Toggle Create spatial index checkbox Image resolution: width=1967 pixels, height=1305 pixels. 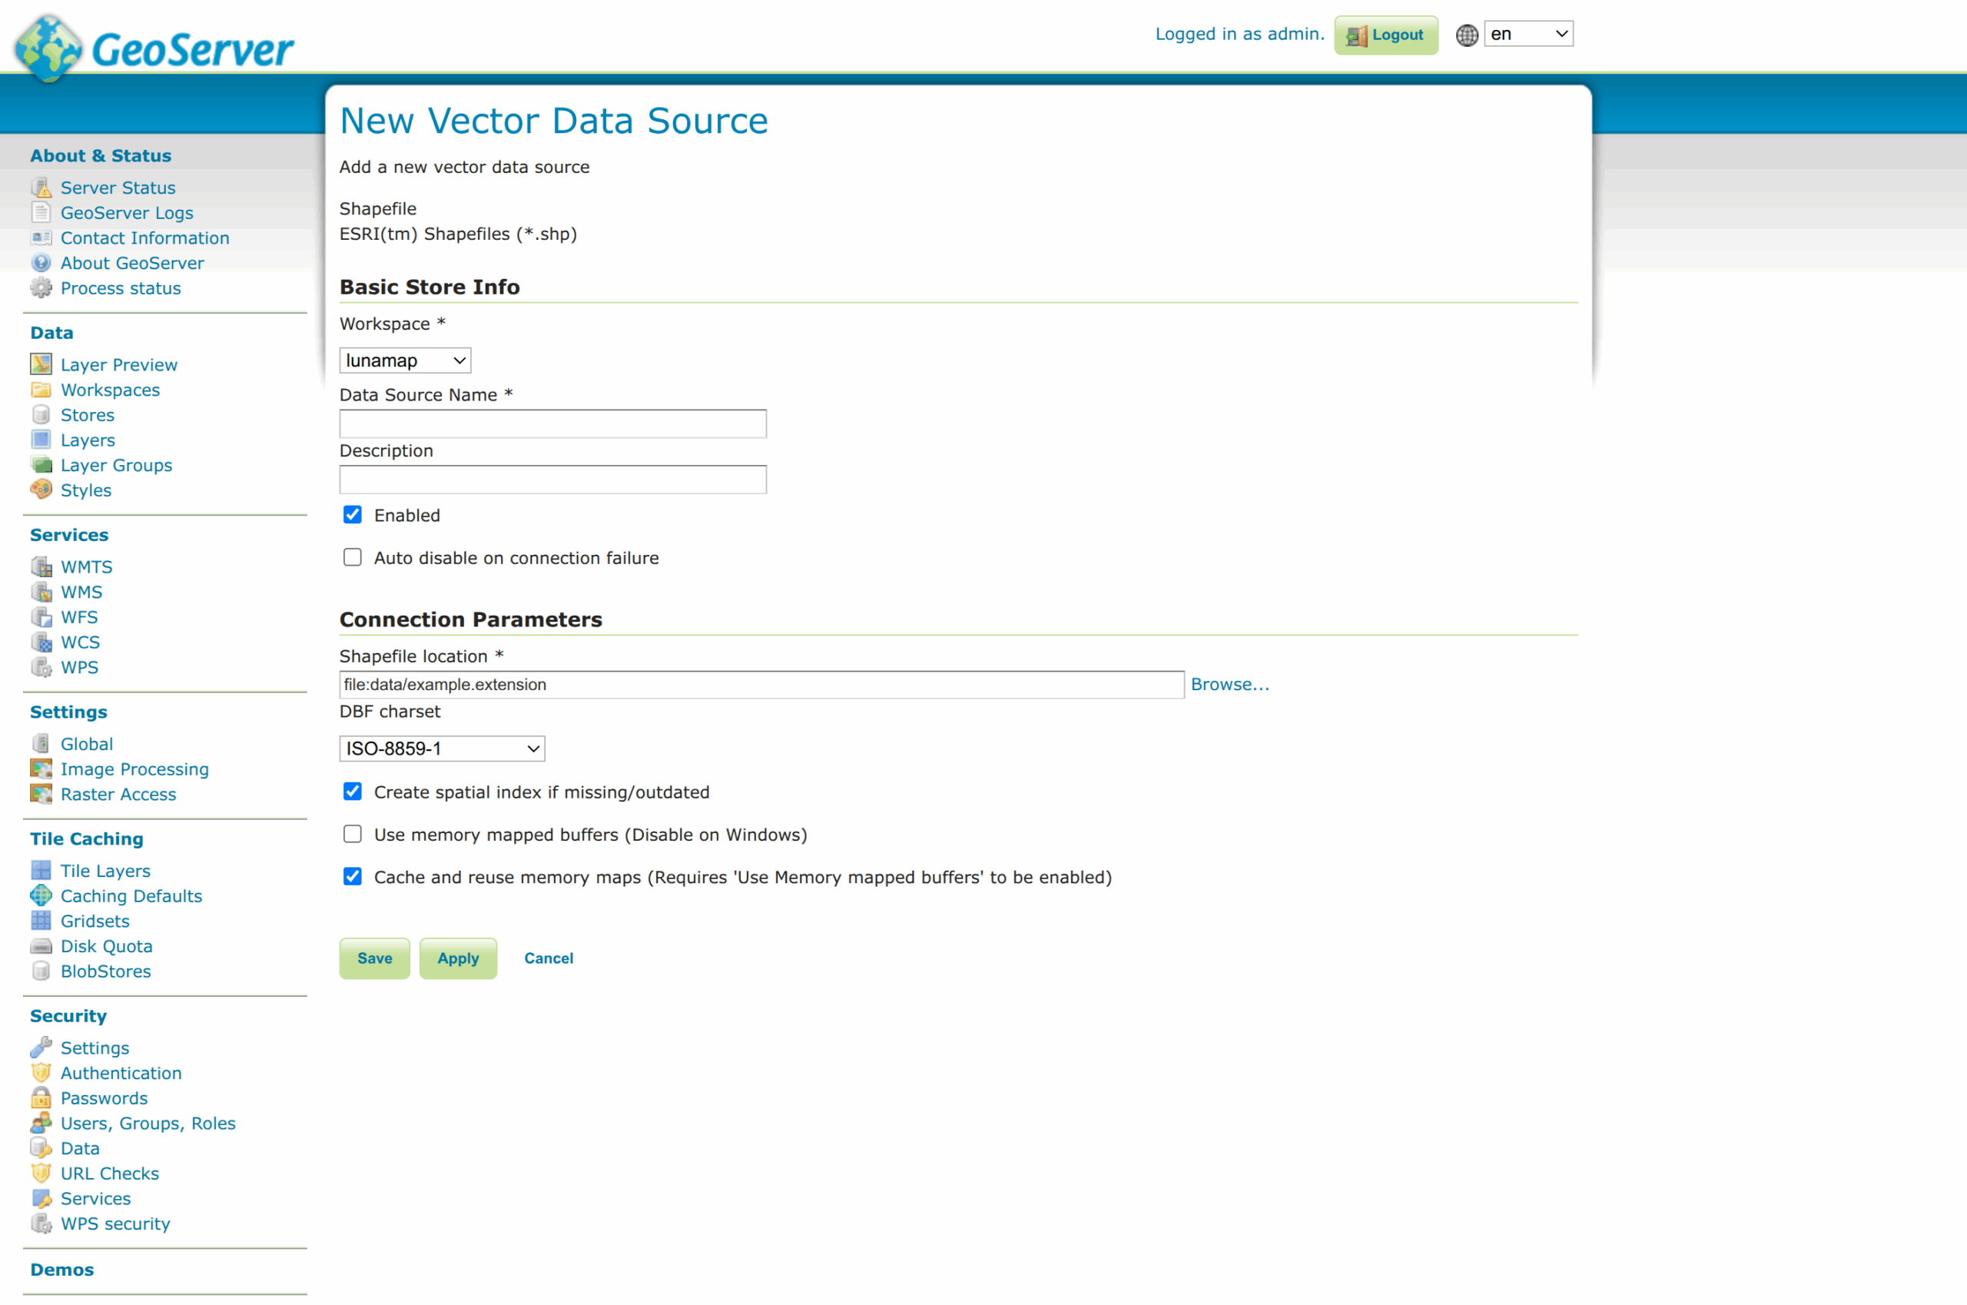coord(353,792)
